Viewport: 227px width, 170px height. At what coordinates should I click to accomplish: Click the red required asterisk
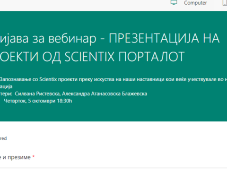point(34,157)
